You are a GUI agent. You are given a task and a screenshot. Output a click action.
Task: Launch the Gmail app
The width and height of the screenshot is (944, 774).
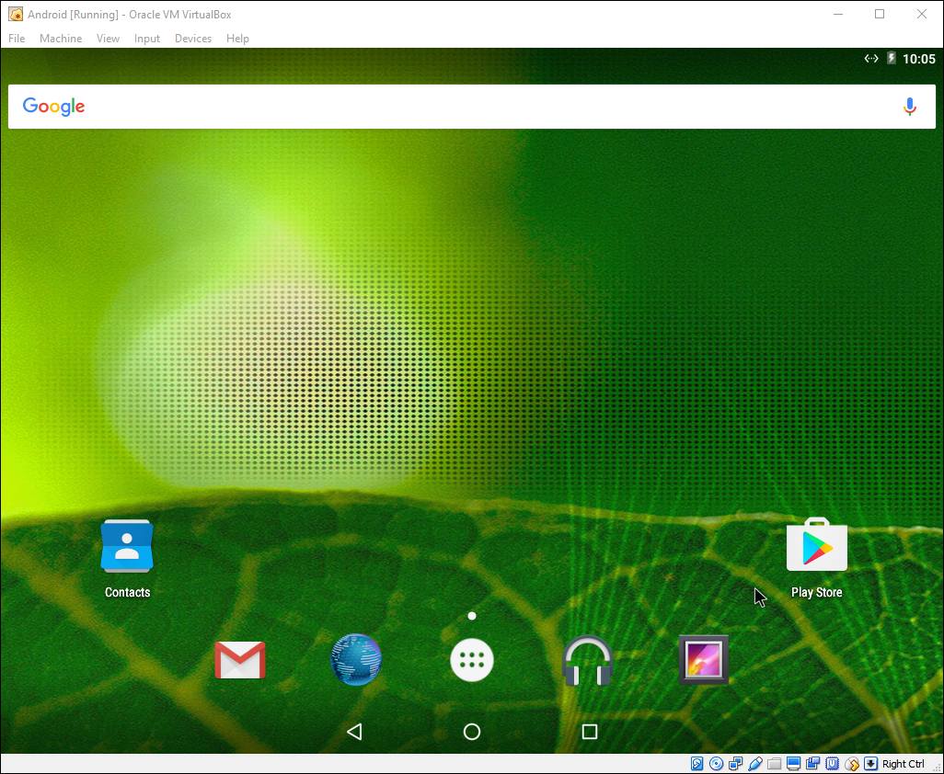(239, 659)
